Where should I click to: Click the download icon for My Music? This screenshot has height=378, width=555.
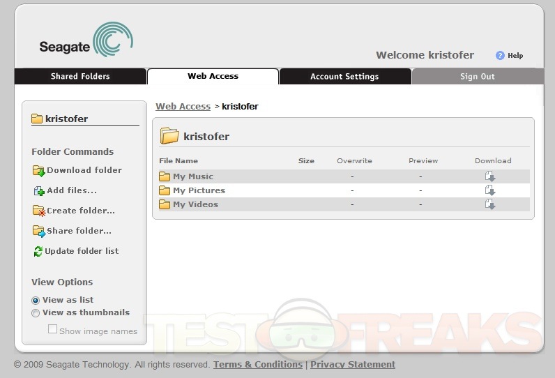490,176
